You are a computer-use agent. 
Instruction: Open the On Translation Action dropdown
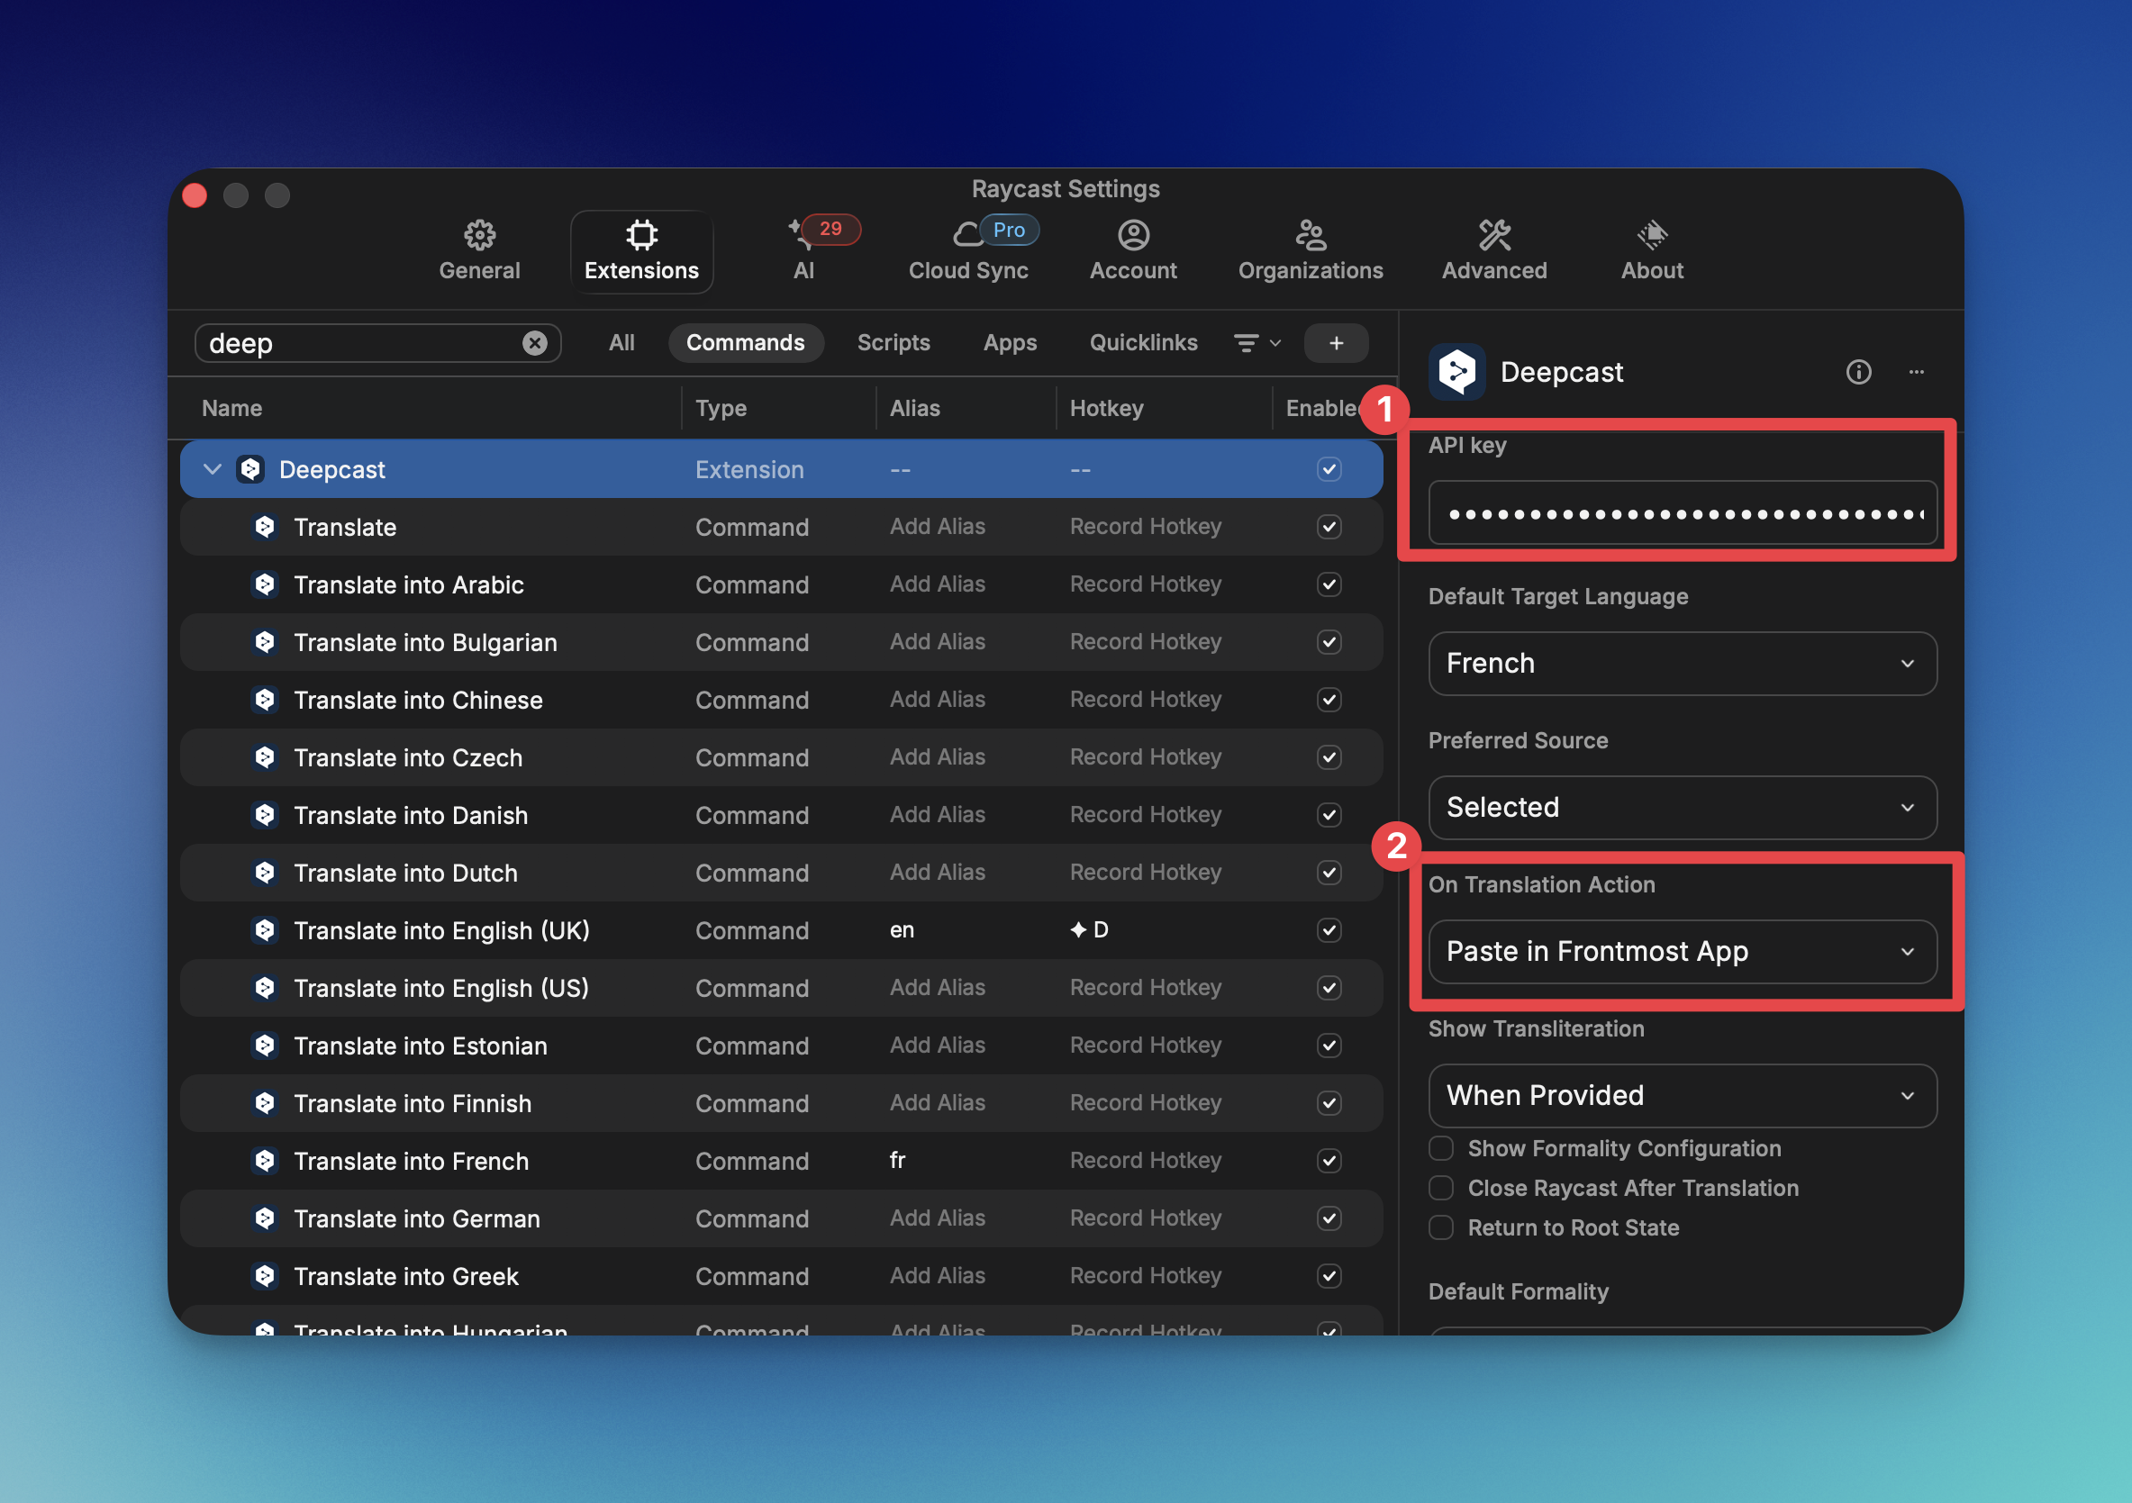tap(1682, 952)
